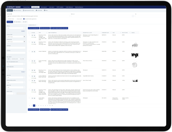172x132 pixels.
Task: Open Search history from the sub-toolbar
Action: point(18,10)
